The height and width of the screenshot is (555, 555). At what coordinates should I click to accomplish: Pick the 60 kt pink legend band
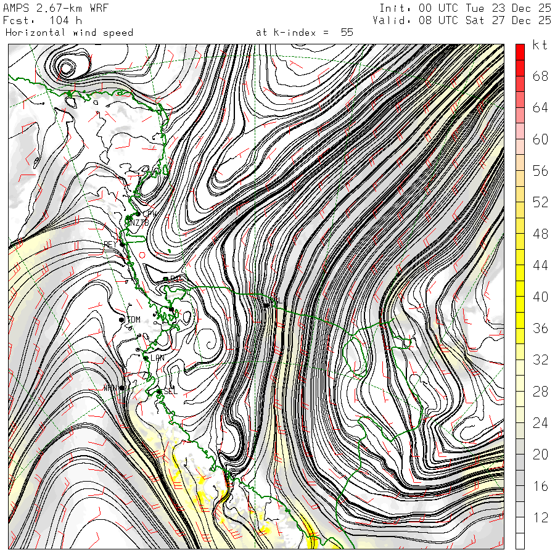pos(520,139)
